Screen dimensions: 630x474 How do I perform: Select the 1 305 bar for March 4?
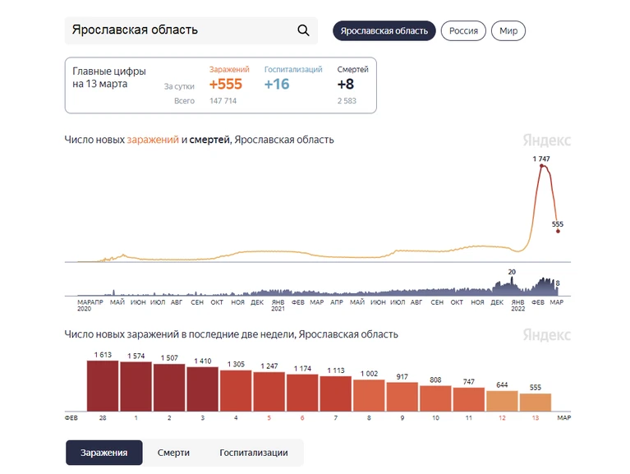[236, 391]
